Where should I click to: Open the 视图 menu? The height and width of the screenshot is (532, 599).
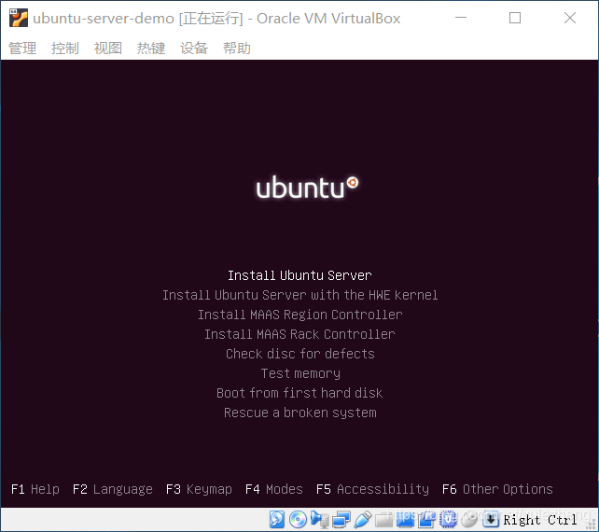108,49
